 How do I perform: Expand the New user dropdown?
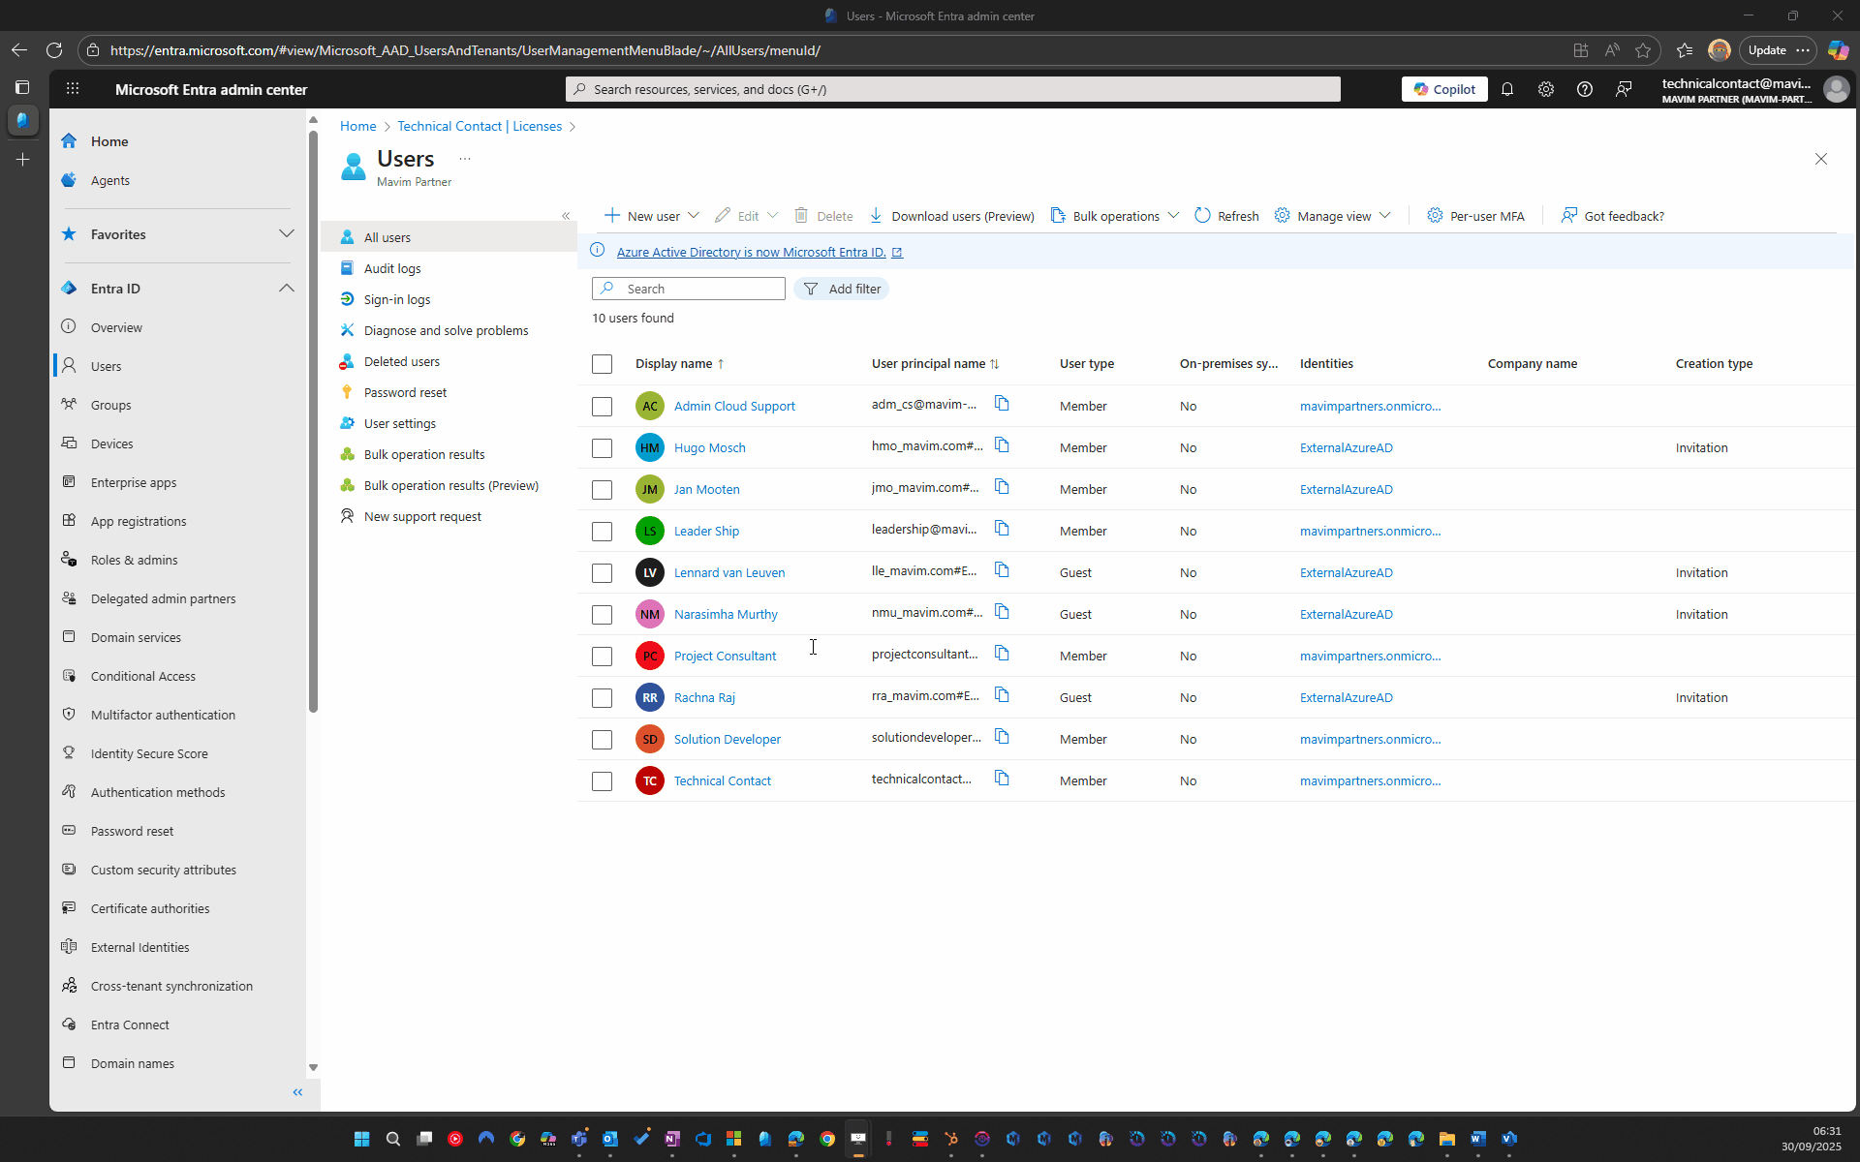point(694,215)
